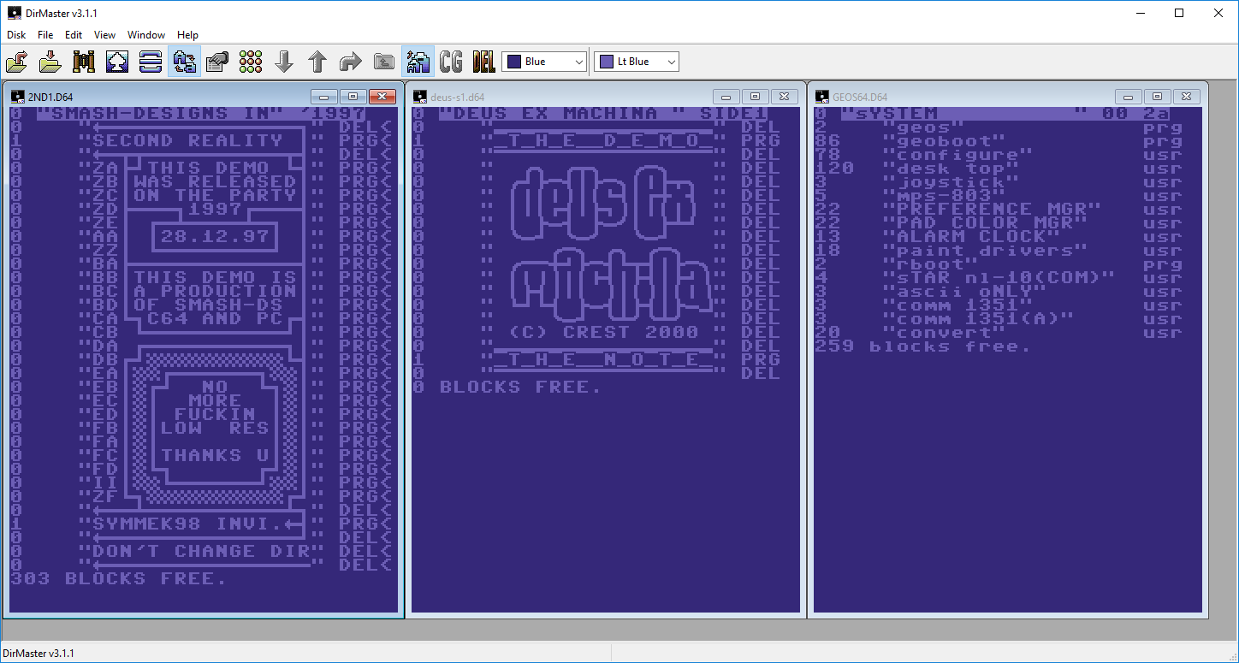Toggle the horizontal bars toolbar button
Screen dimensions: 1239x663
click(151, 62)
